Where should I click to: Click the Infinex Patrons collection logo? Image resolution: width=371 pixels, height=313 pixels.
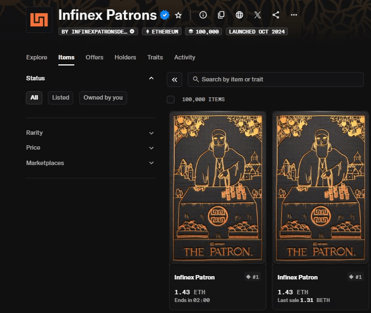tap(39, 20)
